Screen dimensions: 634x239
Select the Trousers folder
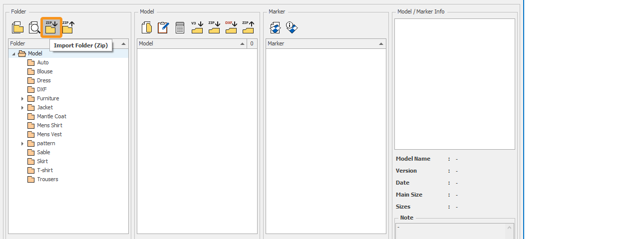tap(47, 179)
